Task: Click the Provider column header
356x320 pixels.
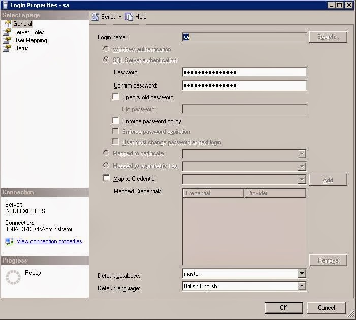Action: (x=275, y=193)
